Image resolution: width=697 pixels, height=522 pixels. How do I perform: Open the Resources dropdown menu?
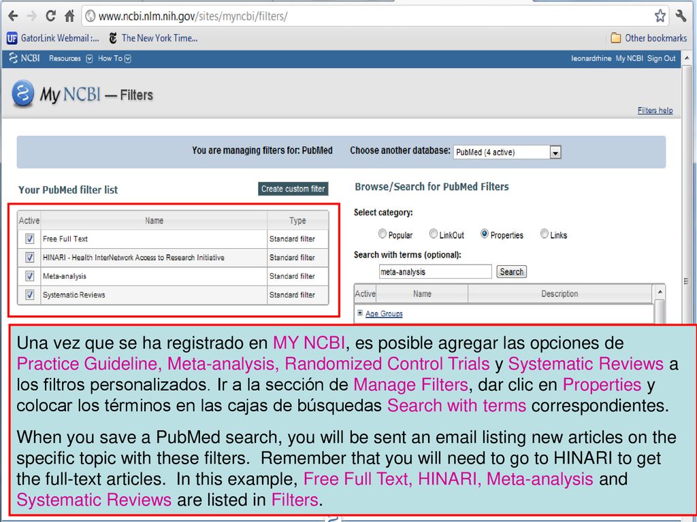tap(70, 58)
